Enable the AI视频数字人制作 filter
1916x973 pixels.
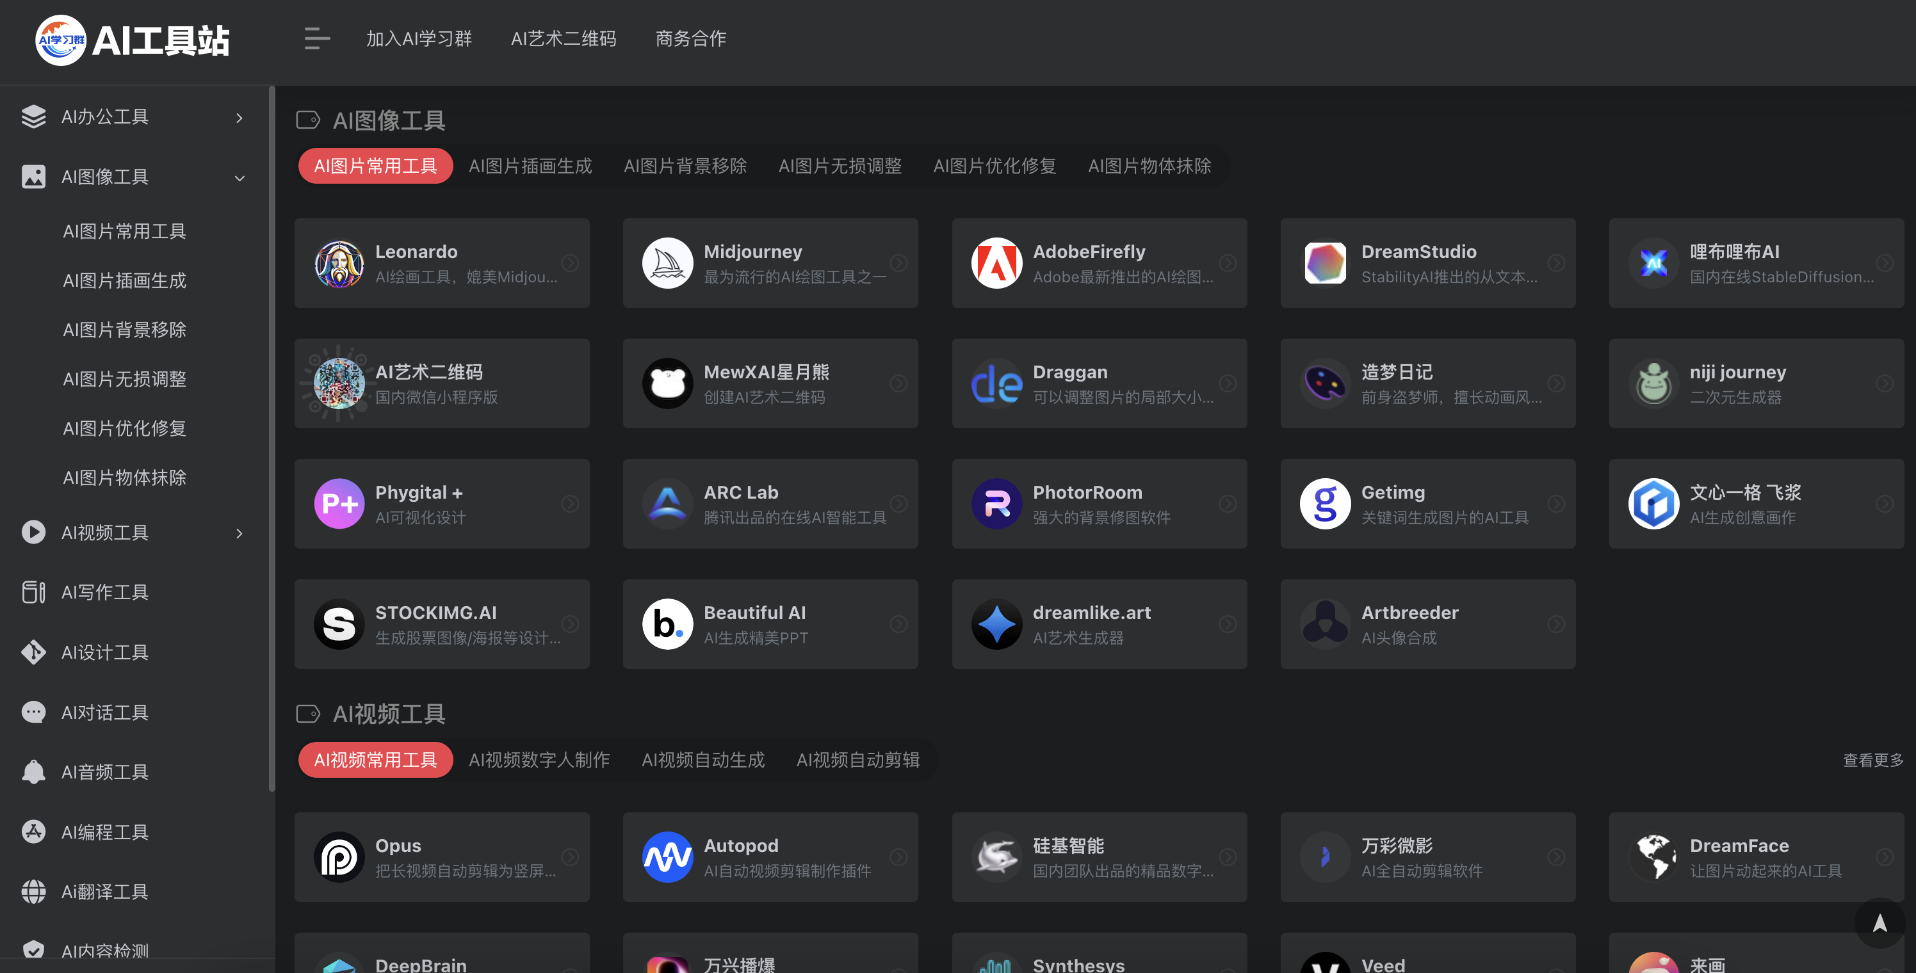(x=539, y=760)
